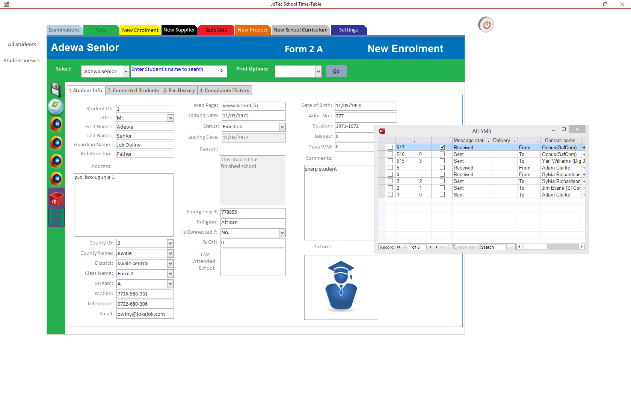Go to first record with skip-back icon
The height and width of the screenshot is (411, 631).
click(56, 143)
